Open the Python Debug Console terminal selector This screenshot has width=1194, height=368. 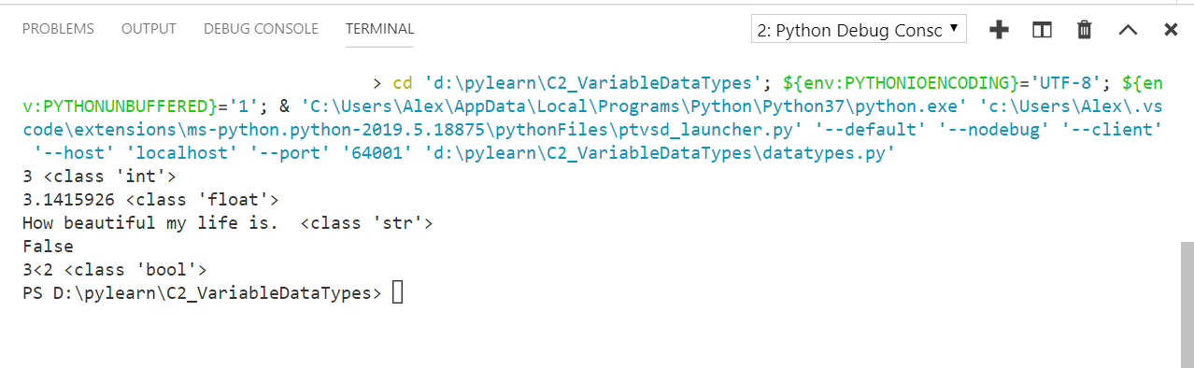tap(859, 29)
